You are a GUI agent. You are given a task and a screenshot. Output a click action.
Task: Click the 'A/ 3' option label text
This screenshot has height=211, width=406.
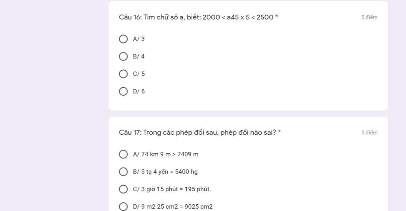(139, 39)
